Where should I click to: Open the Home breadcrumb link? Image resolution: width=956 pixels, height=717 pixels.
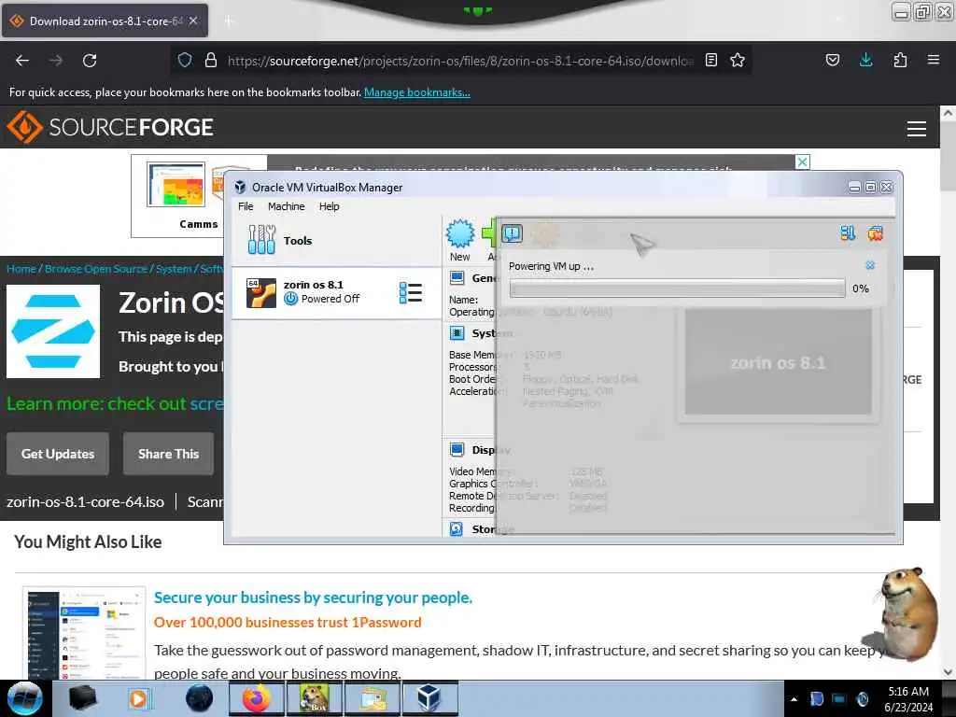point(21,269)
